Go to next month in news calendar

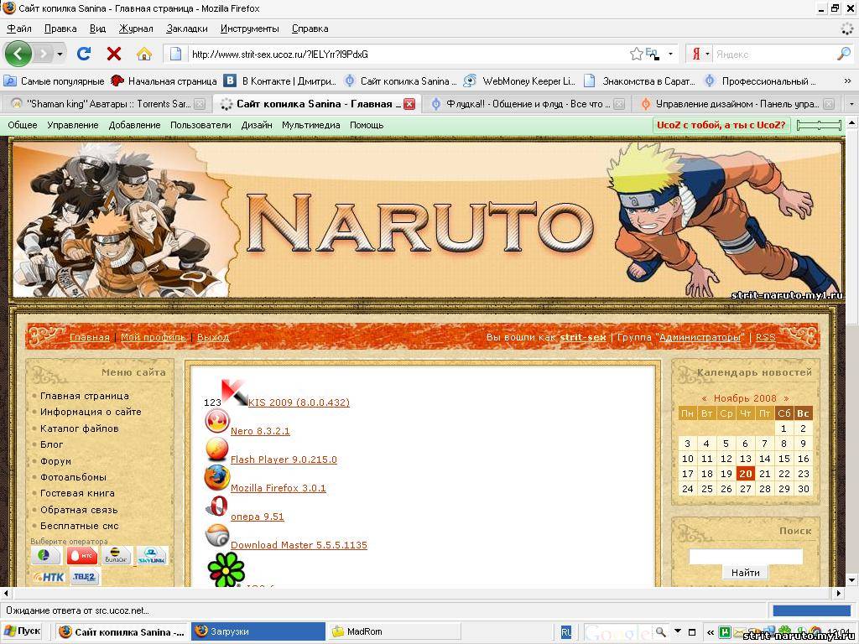tap(785, 398)
